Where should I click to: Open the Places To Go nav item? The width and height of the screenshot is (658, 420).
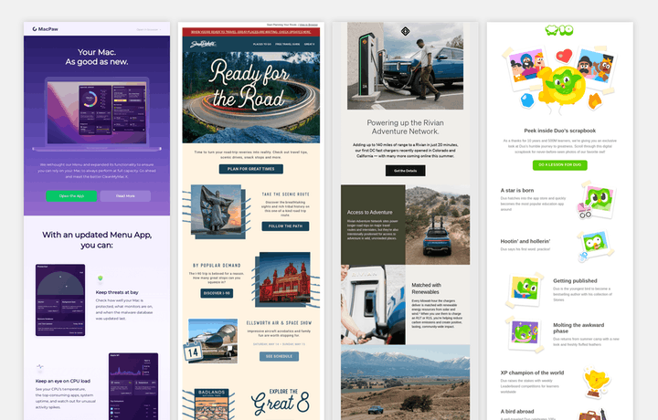tap(262, 44)
